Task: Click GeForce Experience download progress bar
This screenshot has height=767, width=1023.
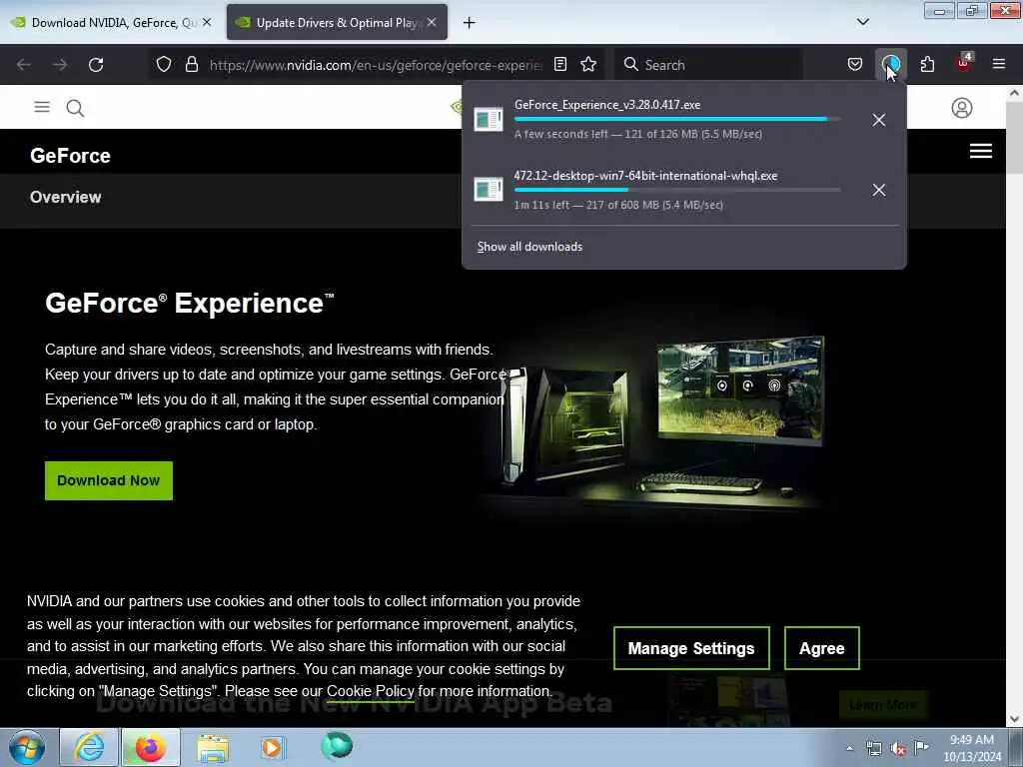Action: 677,120
